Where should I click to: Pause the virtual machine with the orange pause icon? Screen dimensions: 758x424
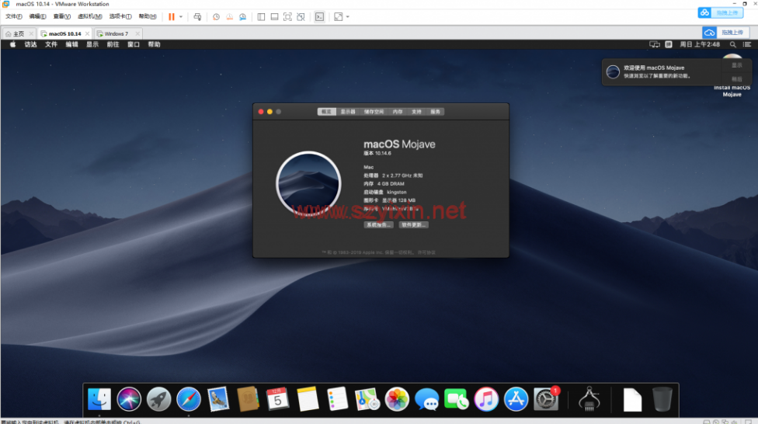point(171,17)
